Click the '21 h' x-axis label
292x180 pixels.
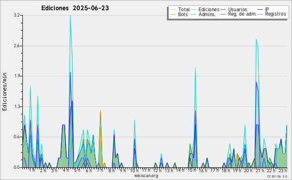pos(260,170)
